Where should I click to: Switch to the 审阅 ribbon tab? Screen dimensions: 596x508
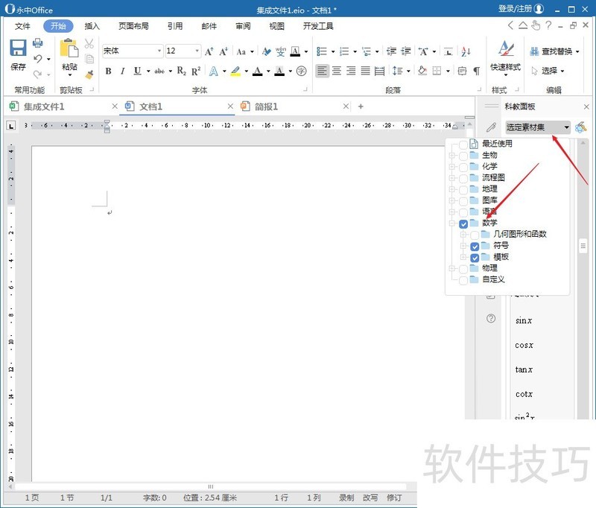(243, 26)
